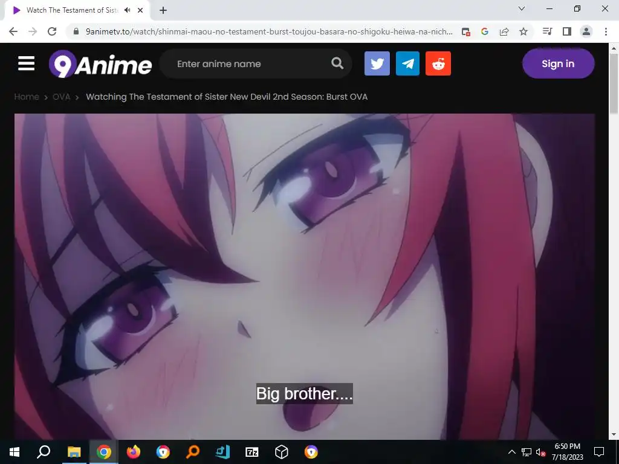
Task: Click the page scrollbar up arrow
Action: [614, 49]
